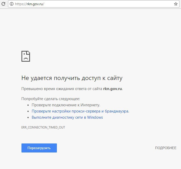Image resolution: width=181 pixels, height=169 pixels.
Task: Click bold rkn.gov.ru in the error message
Action: coord(112,89)
